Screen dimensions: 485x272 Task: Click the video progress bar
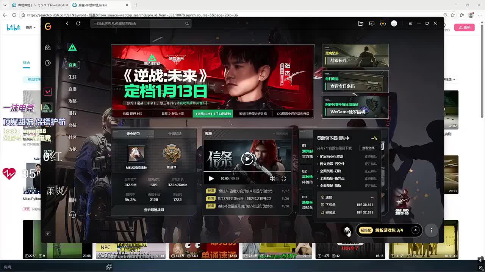pyautogui.click(x=247, y=172)
